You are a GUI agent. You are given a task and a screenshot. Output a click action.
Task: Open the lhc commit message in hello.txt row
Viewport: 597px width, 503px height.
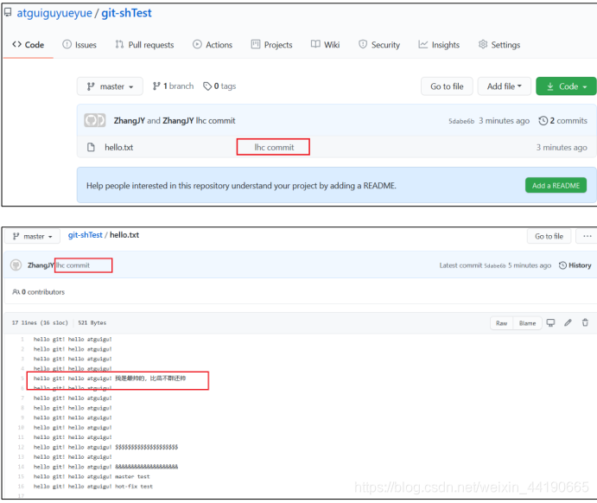(274, 148)
